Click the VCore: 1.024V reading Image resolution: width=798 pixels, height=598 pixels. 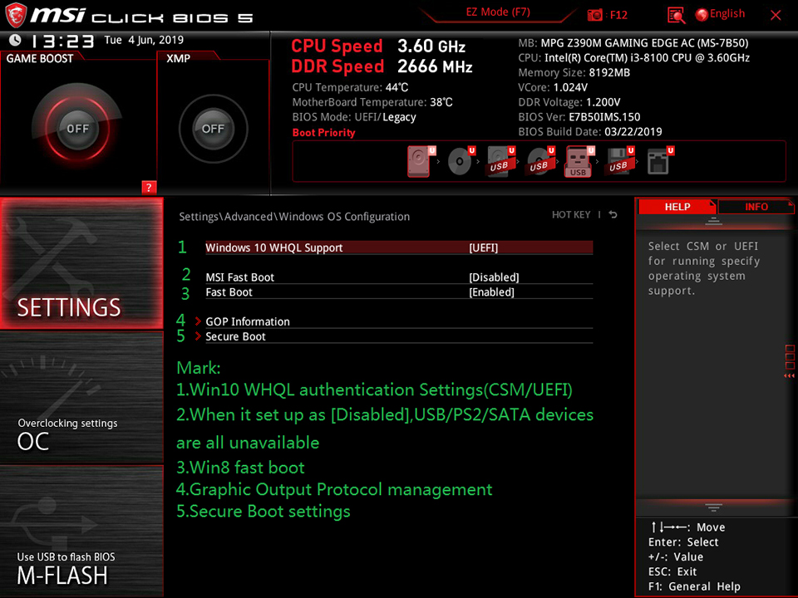click(553, 87)
